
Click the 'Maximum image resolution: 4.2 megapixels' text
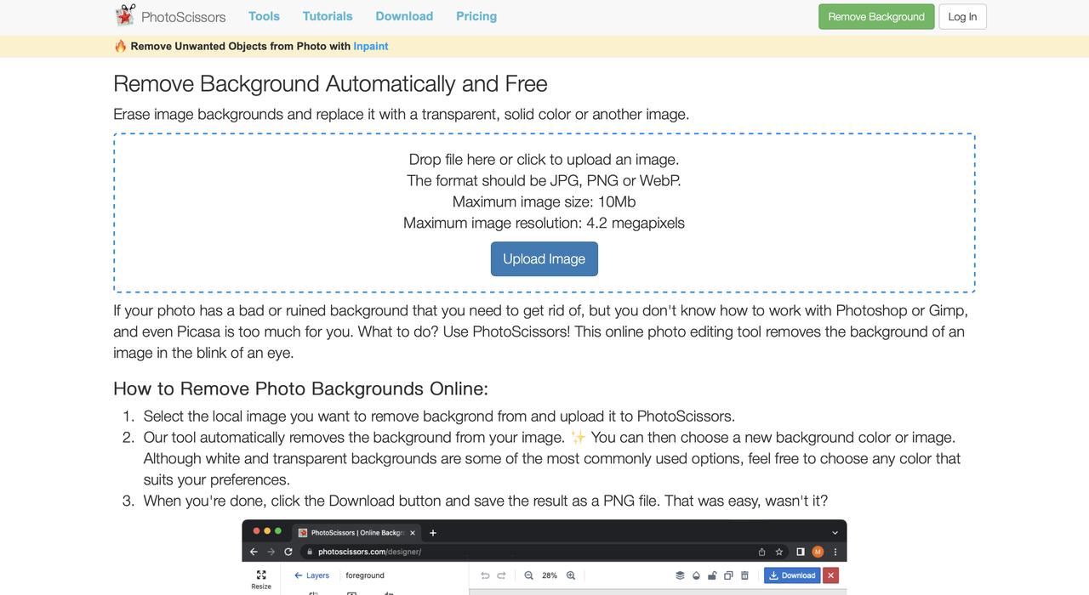coord(544,223)
